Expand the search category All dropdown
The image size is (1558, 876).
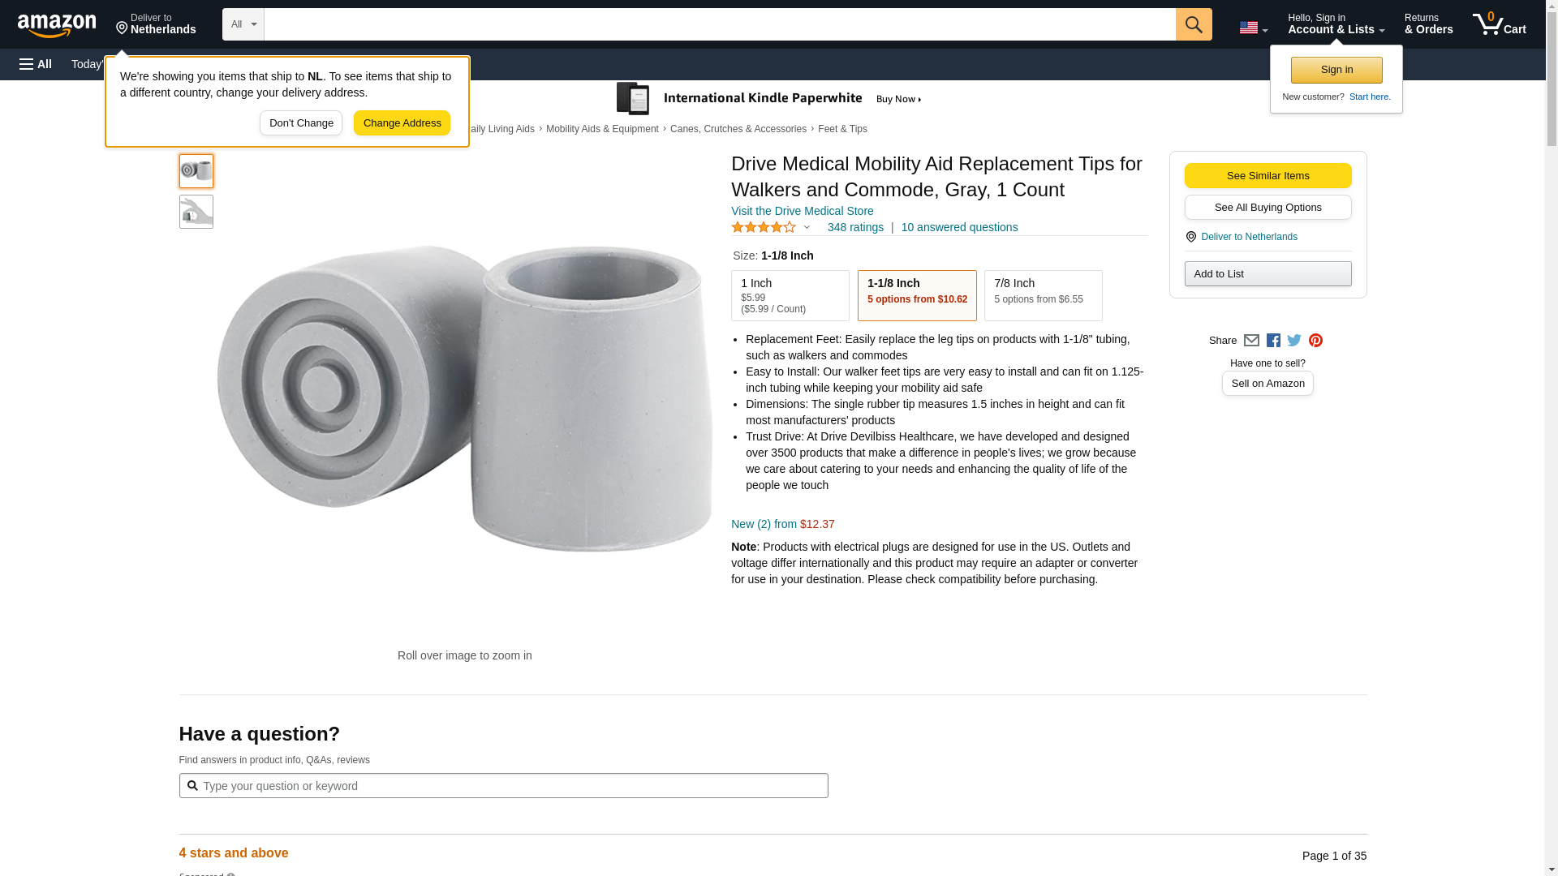pos(243,24)
